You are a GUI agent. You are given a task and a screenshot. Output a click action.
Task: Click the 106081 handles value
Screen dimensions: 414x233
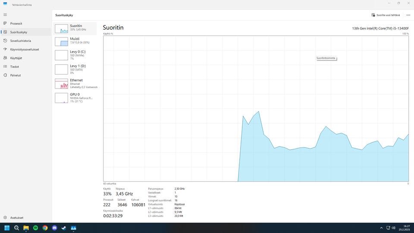138,205
